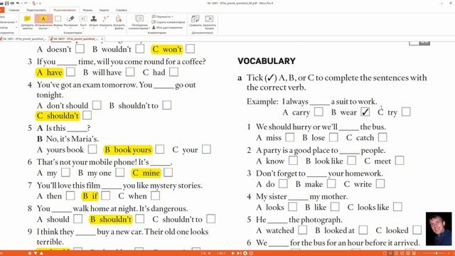Image resolution: width=455 pixels, height=256 pixels.
Task: Tick the box next to 'C won't'
Action: point(190,49)
